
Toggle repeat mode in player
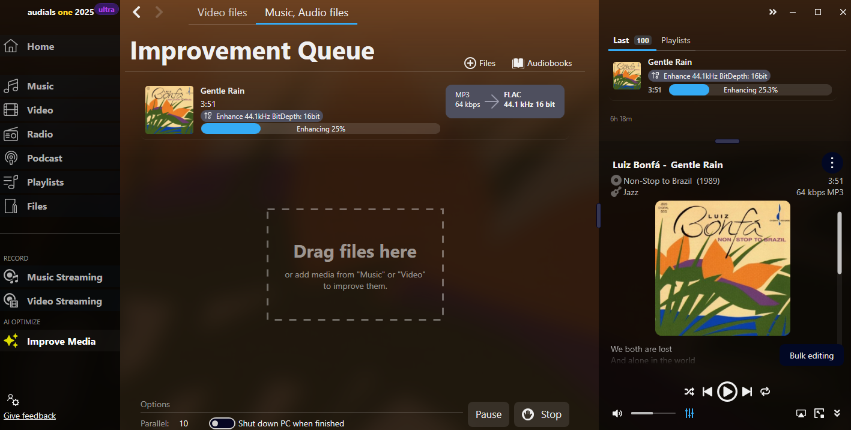pyautogui.click(x=765, y=392)
